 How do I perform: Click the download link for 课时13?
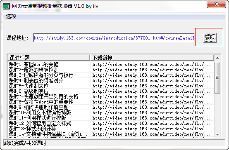(151, 129)
